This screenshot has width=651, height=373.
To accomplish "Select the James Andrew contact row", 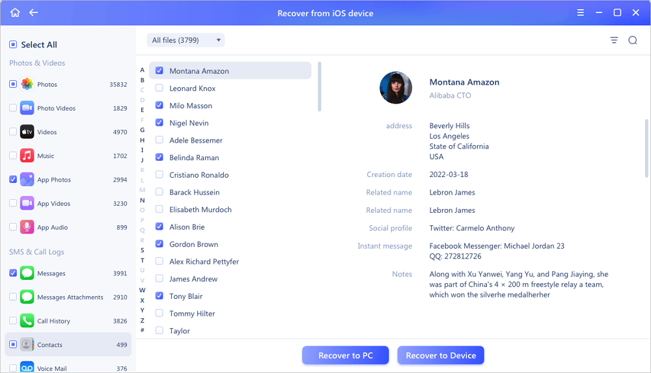I will click(x=230, y=279).
